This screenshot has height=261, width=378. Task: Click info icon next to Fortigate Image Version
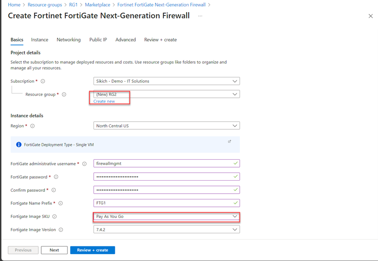(x=61, y=230)
